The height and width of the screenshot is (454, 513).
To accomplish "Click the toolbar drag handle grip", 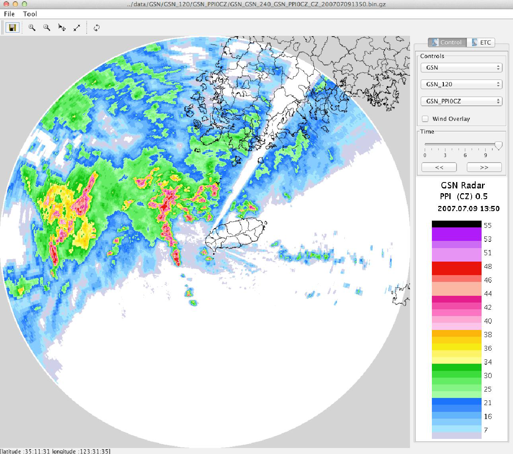I will click(3, 28).
